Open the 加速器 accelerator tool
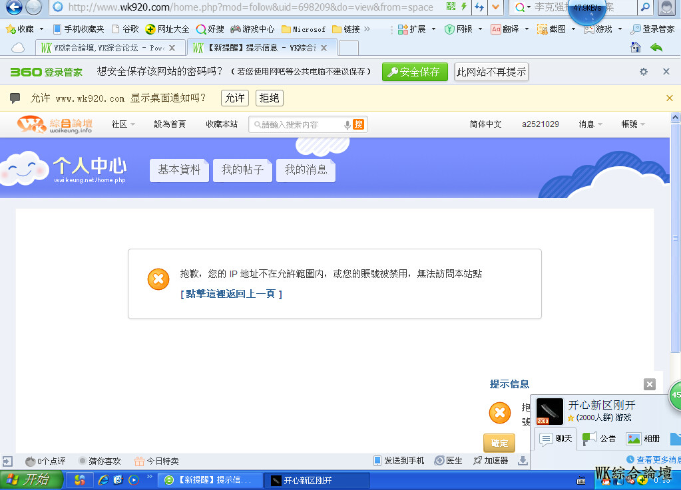Screen dimensions: 681x490 [491, 461]
